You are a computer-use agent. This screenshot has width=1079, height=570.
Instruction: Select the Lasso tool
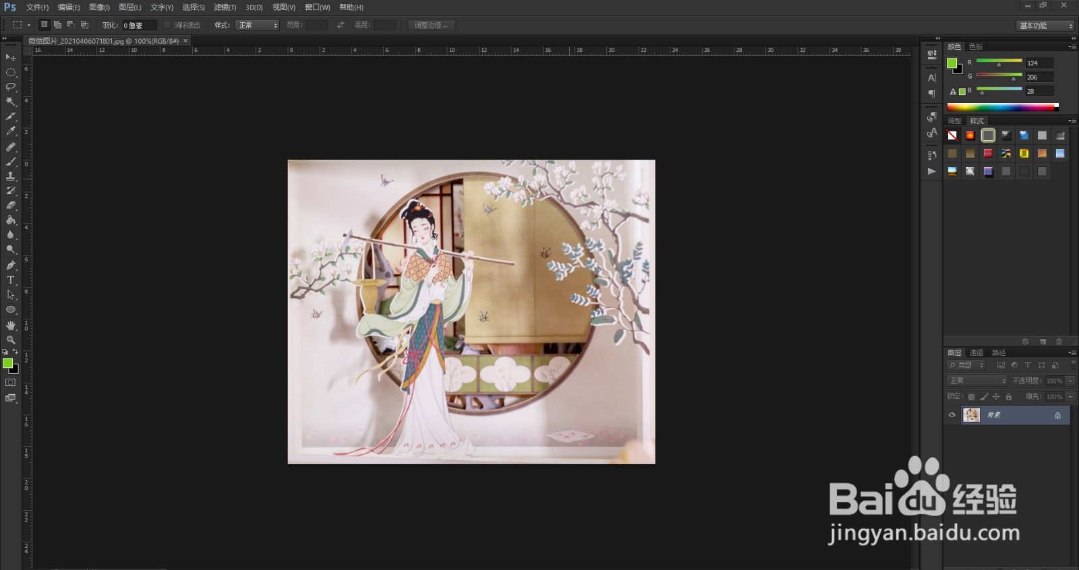coord(10,87)
